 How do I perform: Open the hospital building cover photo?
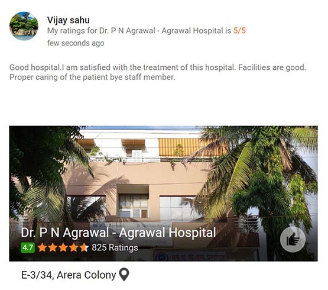pyautogui.click(x=163, y=194)
